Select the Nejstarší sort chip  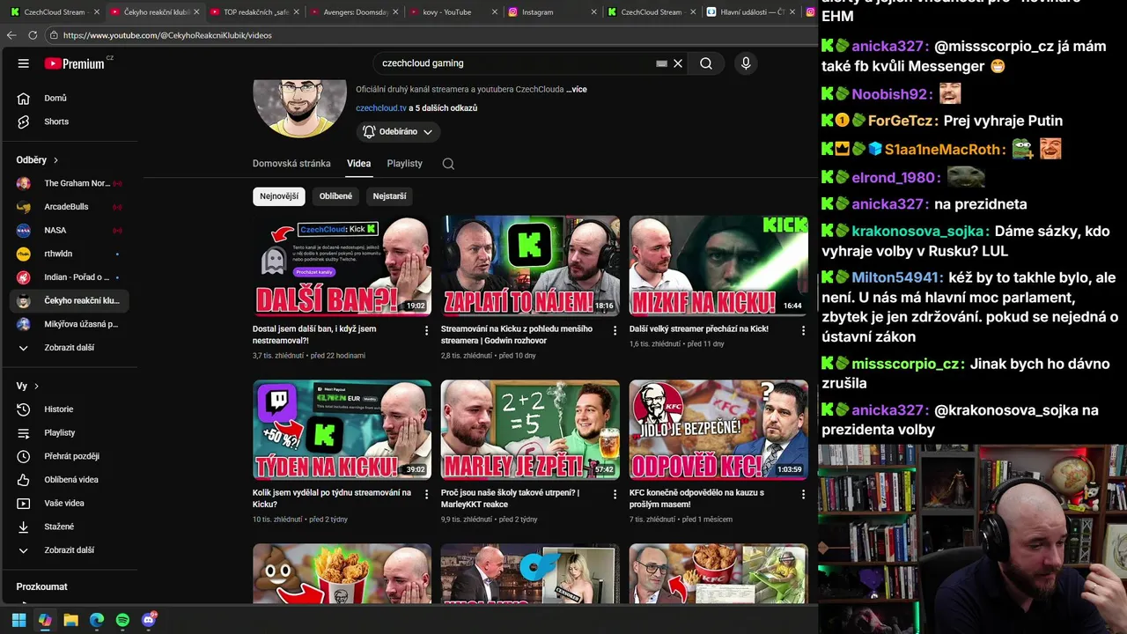coord(389,196)
